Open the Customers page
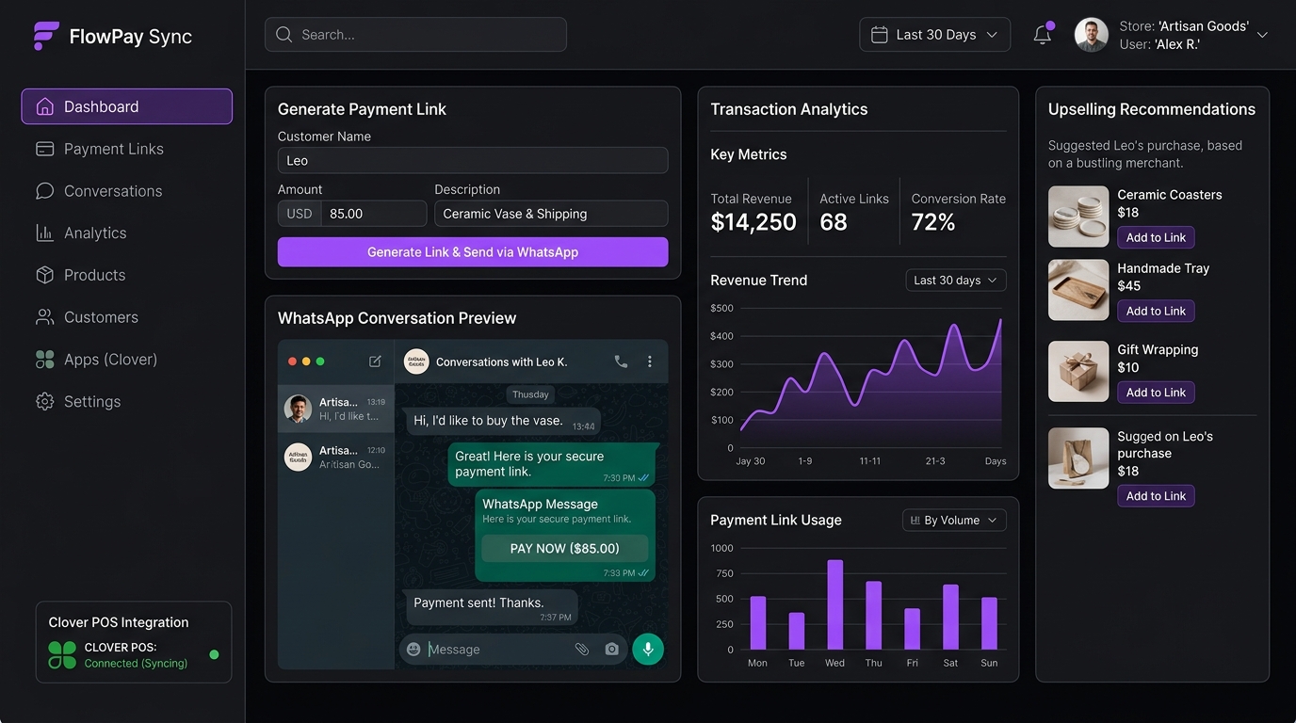The width and height of the screenshot is (1296, 723). [126, 317]
